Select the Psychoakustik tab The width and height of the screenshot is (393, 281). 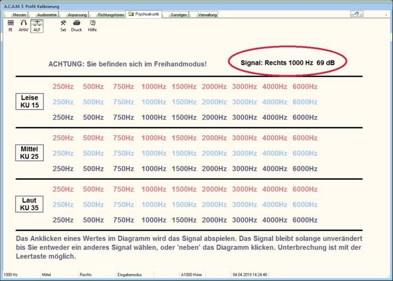point(144,14)
